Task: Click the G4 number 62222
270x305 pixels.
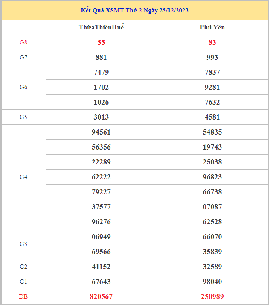Action: [x=101, y=177]
